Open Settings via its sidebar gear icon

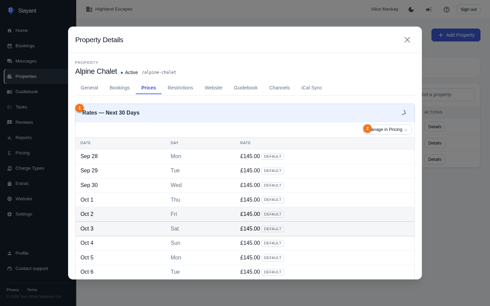(x=10, y=214)
